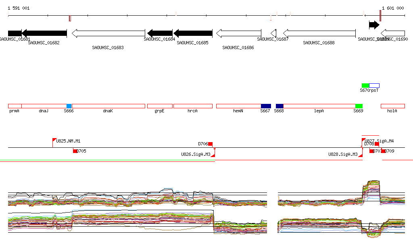Click the red ruler marker near 1 601 000
The width and height of the screenshot is (413, 246).
pos(380,16)
